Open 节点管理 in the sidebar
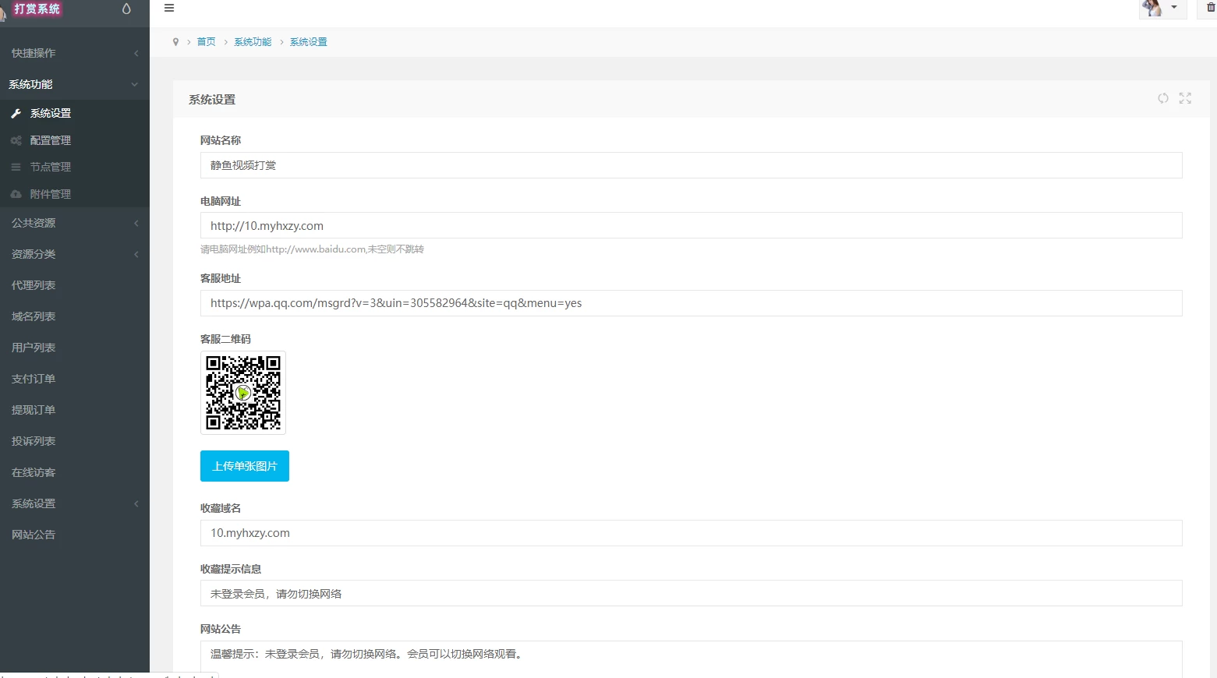Viewport: 1217px width, 678px height. (x=51, y=167)
